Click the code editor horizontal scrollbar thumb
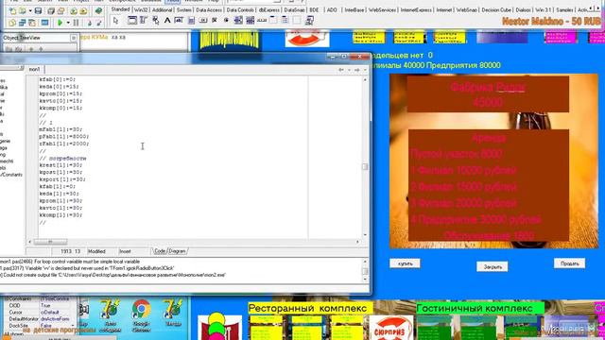 click(50, 242)
